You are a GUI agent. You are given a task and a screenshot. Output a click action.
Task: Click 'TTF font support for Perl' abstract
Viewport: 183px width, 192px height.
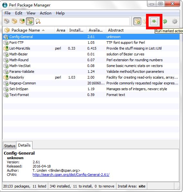126,43
